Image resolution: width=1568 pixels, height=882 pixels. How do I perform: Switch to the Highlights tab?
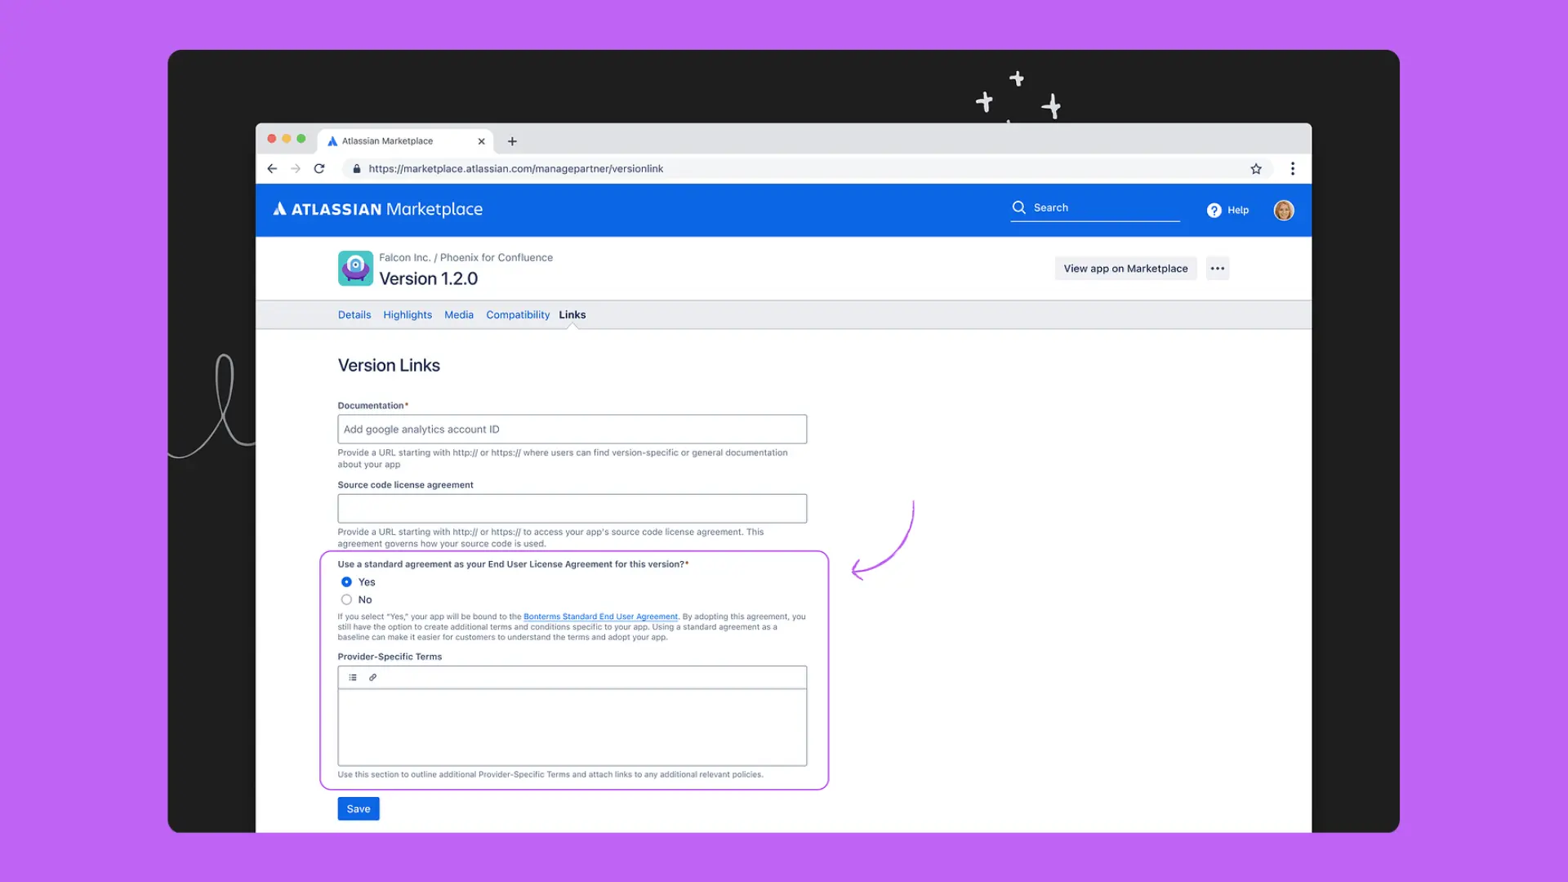pos(408,315)
